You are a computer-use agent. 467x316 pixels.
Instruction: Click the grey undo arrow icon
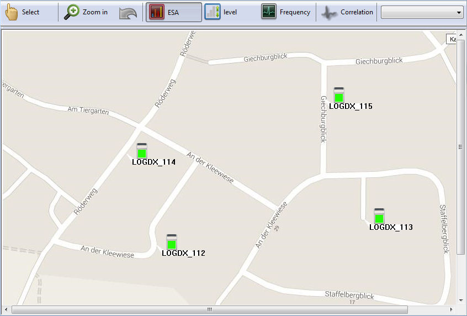[x=128, y=13]
